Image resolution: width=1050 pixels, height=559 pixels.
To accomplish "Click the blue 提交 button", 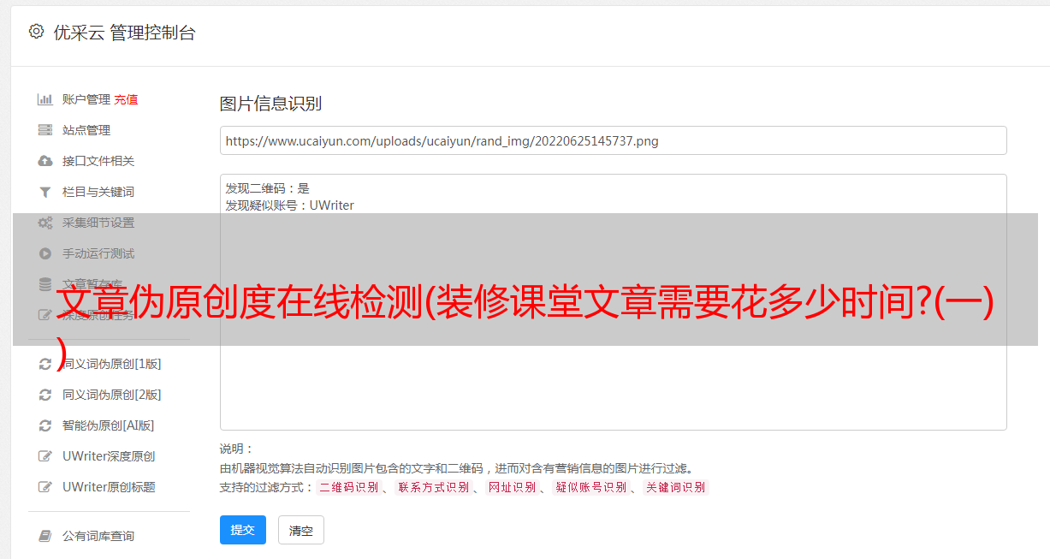I will pyautogui.click(x=243, y=530).
